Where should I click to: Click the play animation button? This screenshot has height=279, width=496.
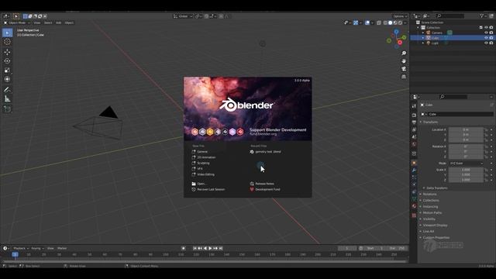(210, 248)
